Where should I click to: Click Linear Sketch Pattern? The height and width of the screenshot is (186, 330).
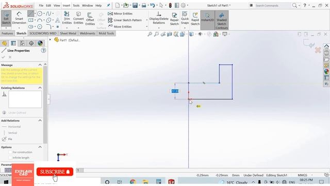coord(125,20)
